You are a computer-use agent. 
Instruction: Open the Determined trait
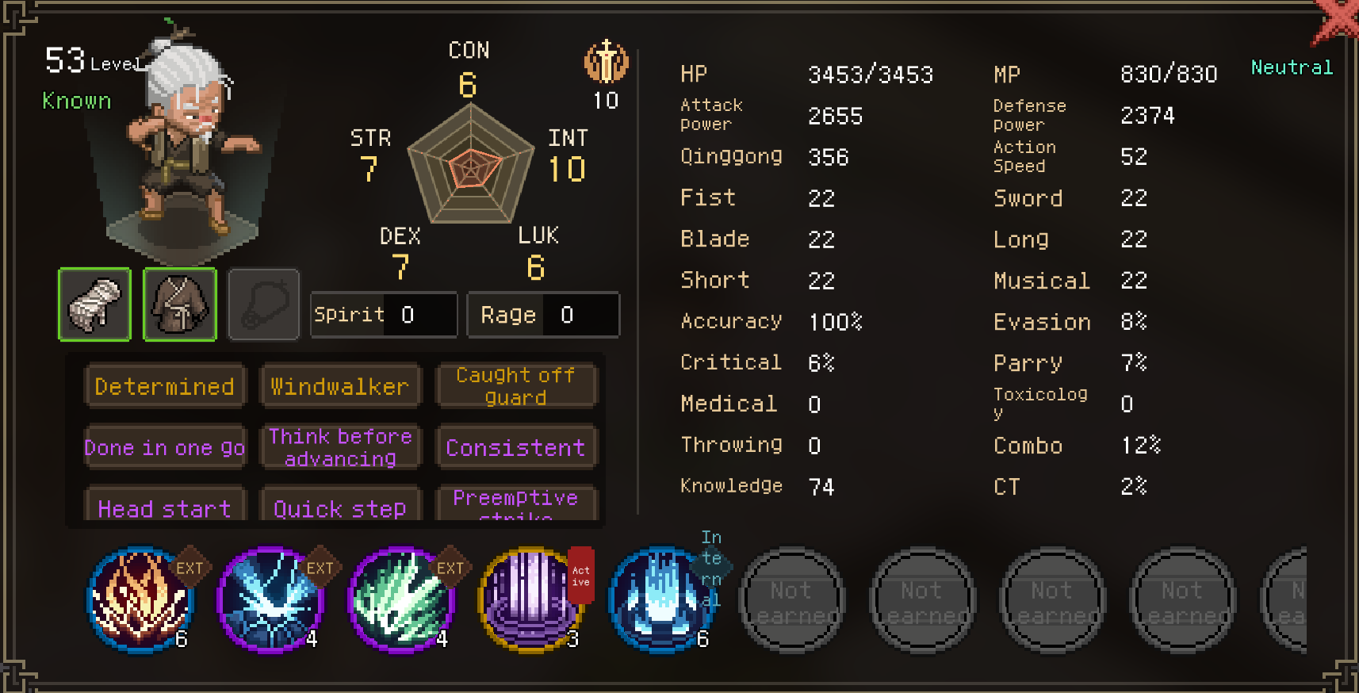point(165,386)
